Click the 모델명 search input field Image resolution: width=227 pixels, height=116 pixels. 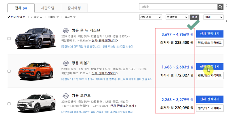click(178, 7)
